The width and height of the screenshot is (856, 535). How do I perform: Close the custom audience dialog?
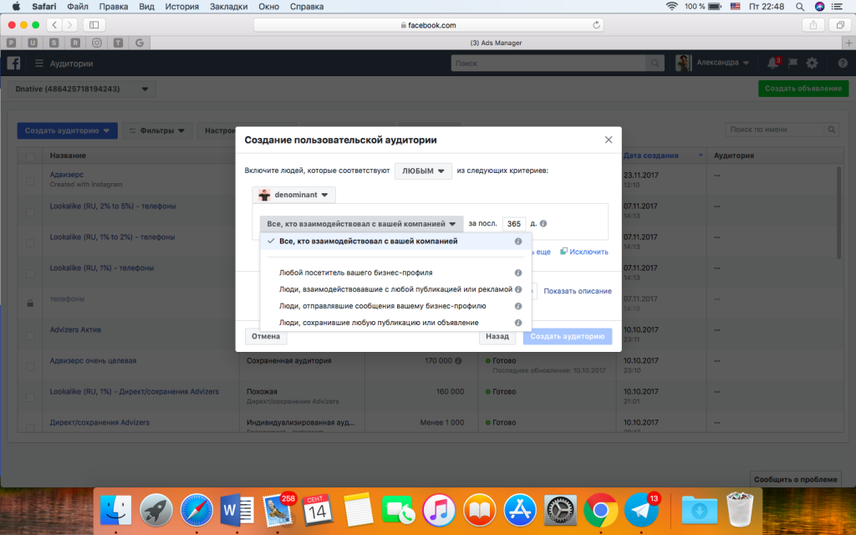609,140
